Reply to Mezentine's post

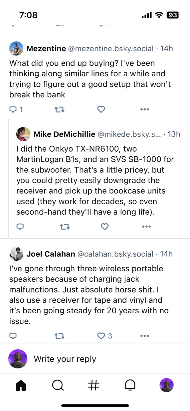[x=13, y=110]
